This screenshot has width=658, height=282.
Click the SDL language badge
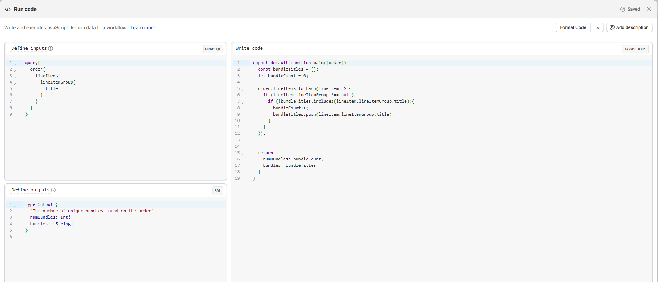(218, 191)
